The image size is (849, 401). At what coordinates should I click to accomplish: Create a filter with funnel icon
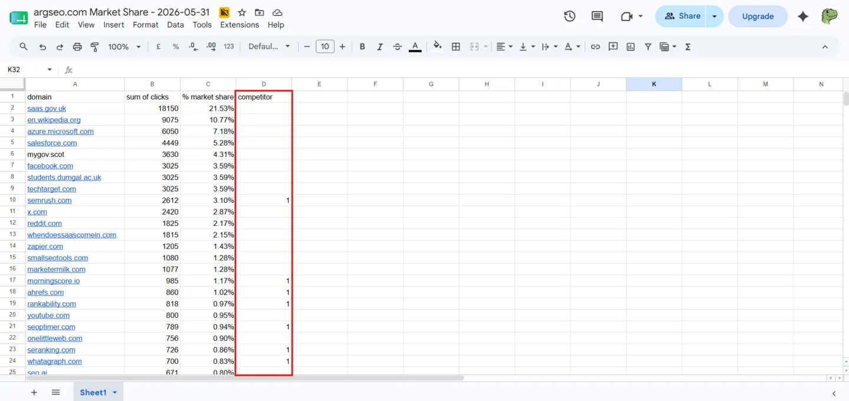pos(648,47)
